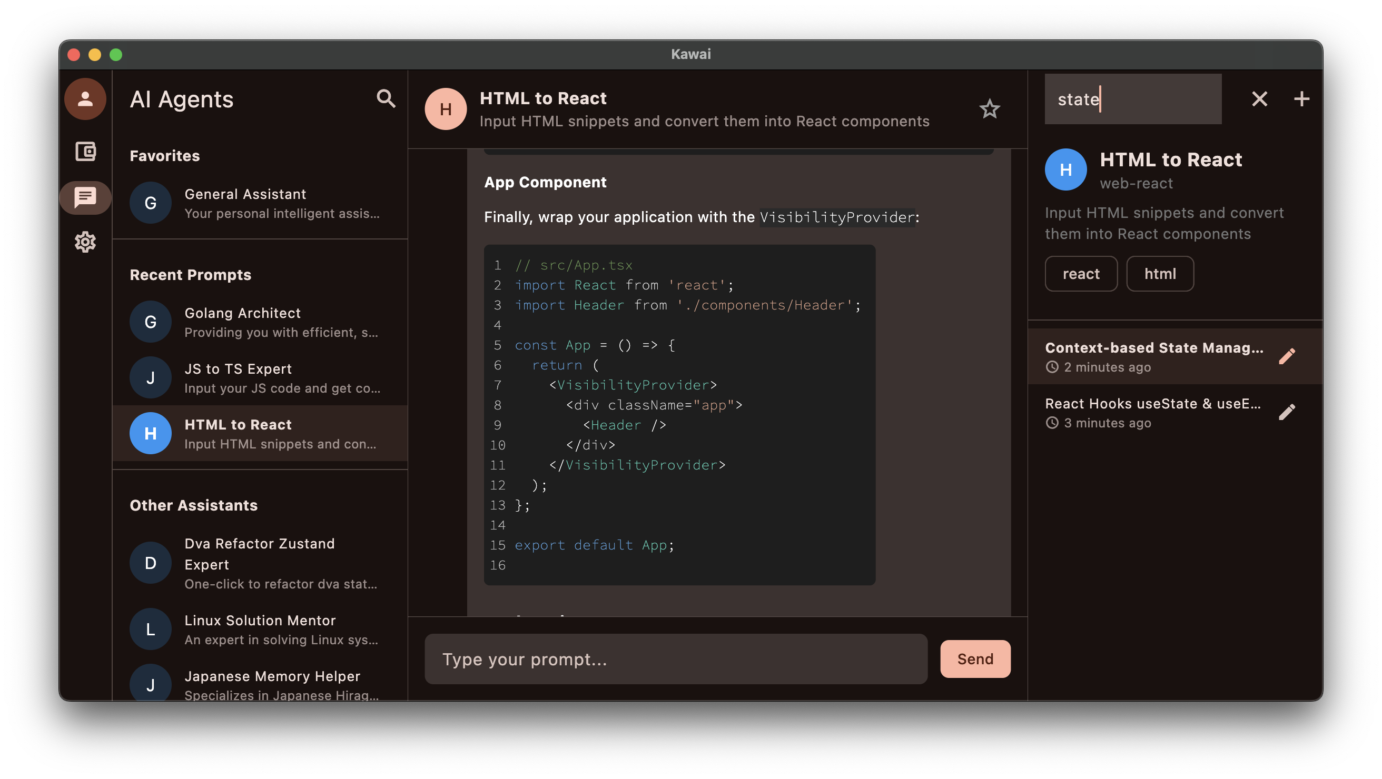Edit the Context-based State Management chat title
Viewport: 1382px width, 779px height.
(x=1287, y=356)
